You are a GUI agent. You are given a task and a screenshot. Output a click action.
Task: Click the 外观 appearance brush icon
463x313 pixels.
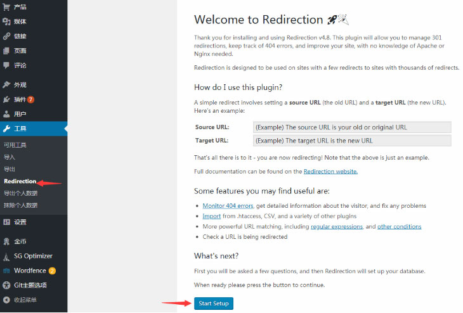[6, 85]
